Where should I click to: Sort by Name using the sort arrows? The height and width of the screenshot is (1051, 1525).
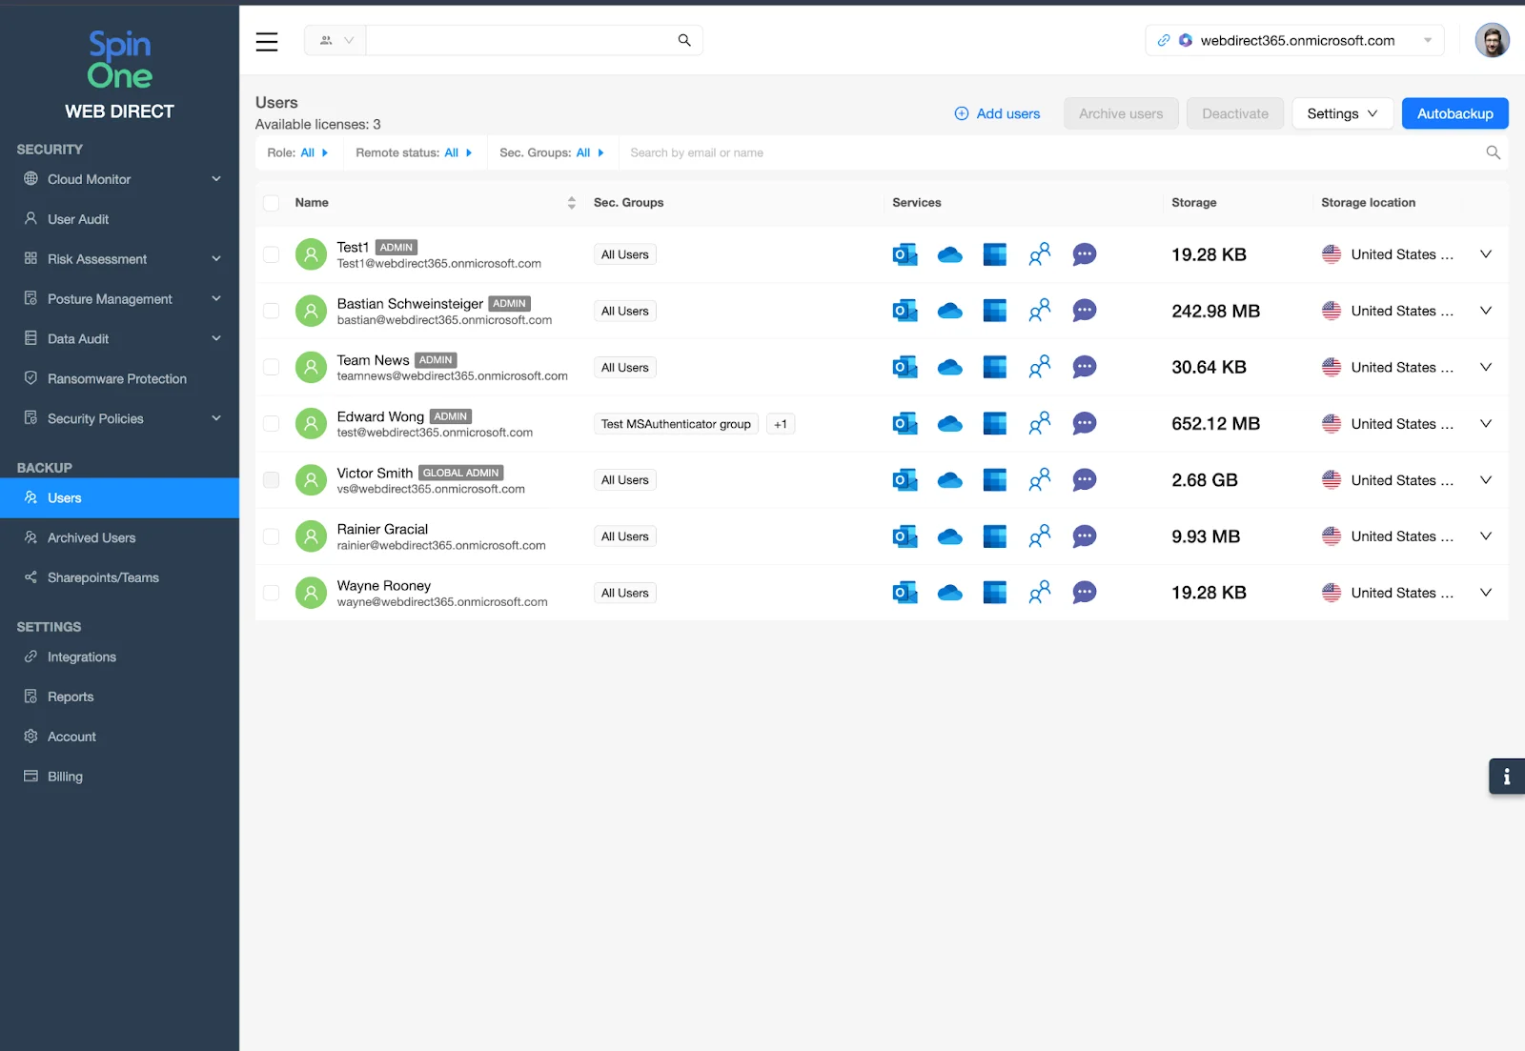tap(571, 202)
